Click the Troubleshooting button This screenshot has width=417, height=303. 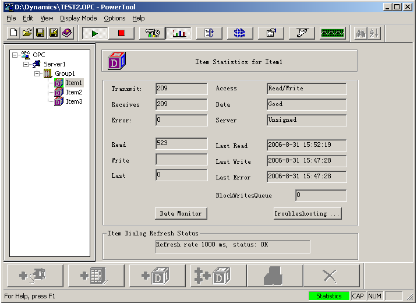[x=308, y=213]
